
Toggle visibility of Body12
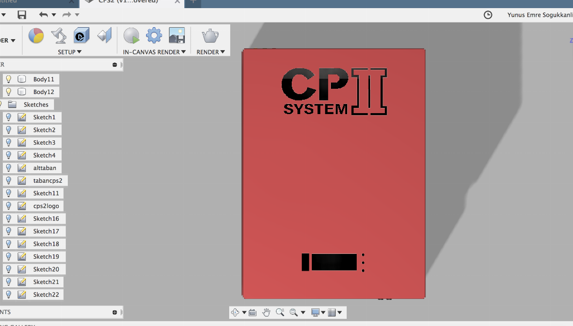pyautogui.click(x=8, y=92)
